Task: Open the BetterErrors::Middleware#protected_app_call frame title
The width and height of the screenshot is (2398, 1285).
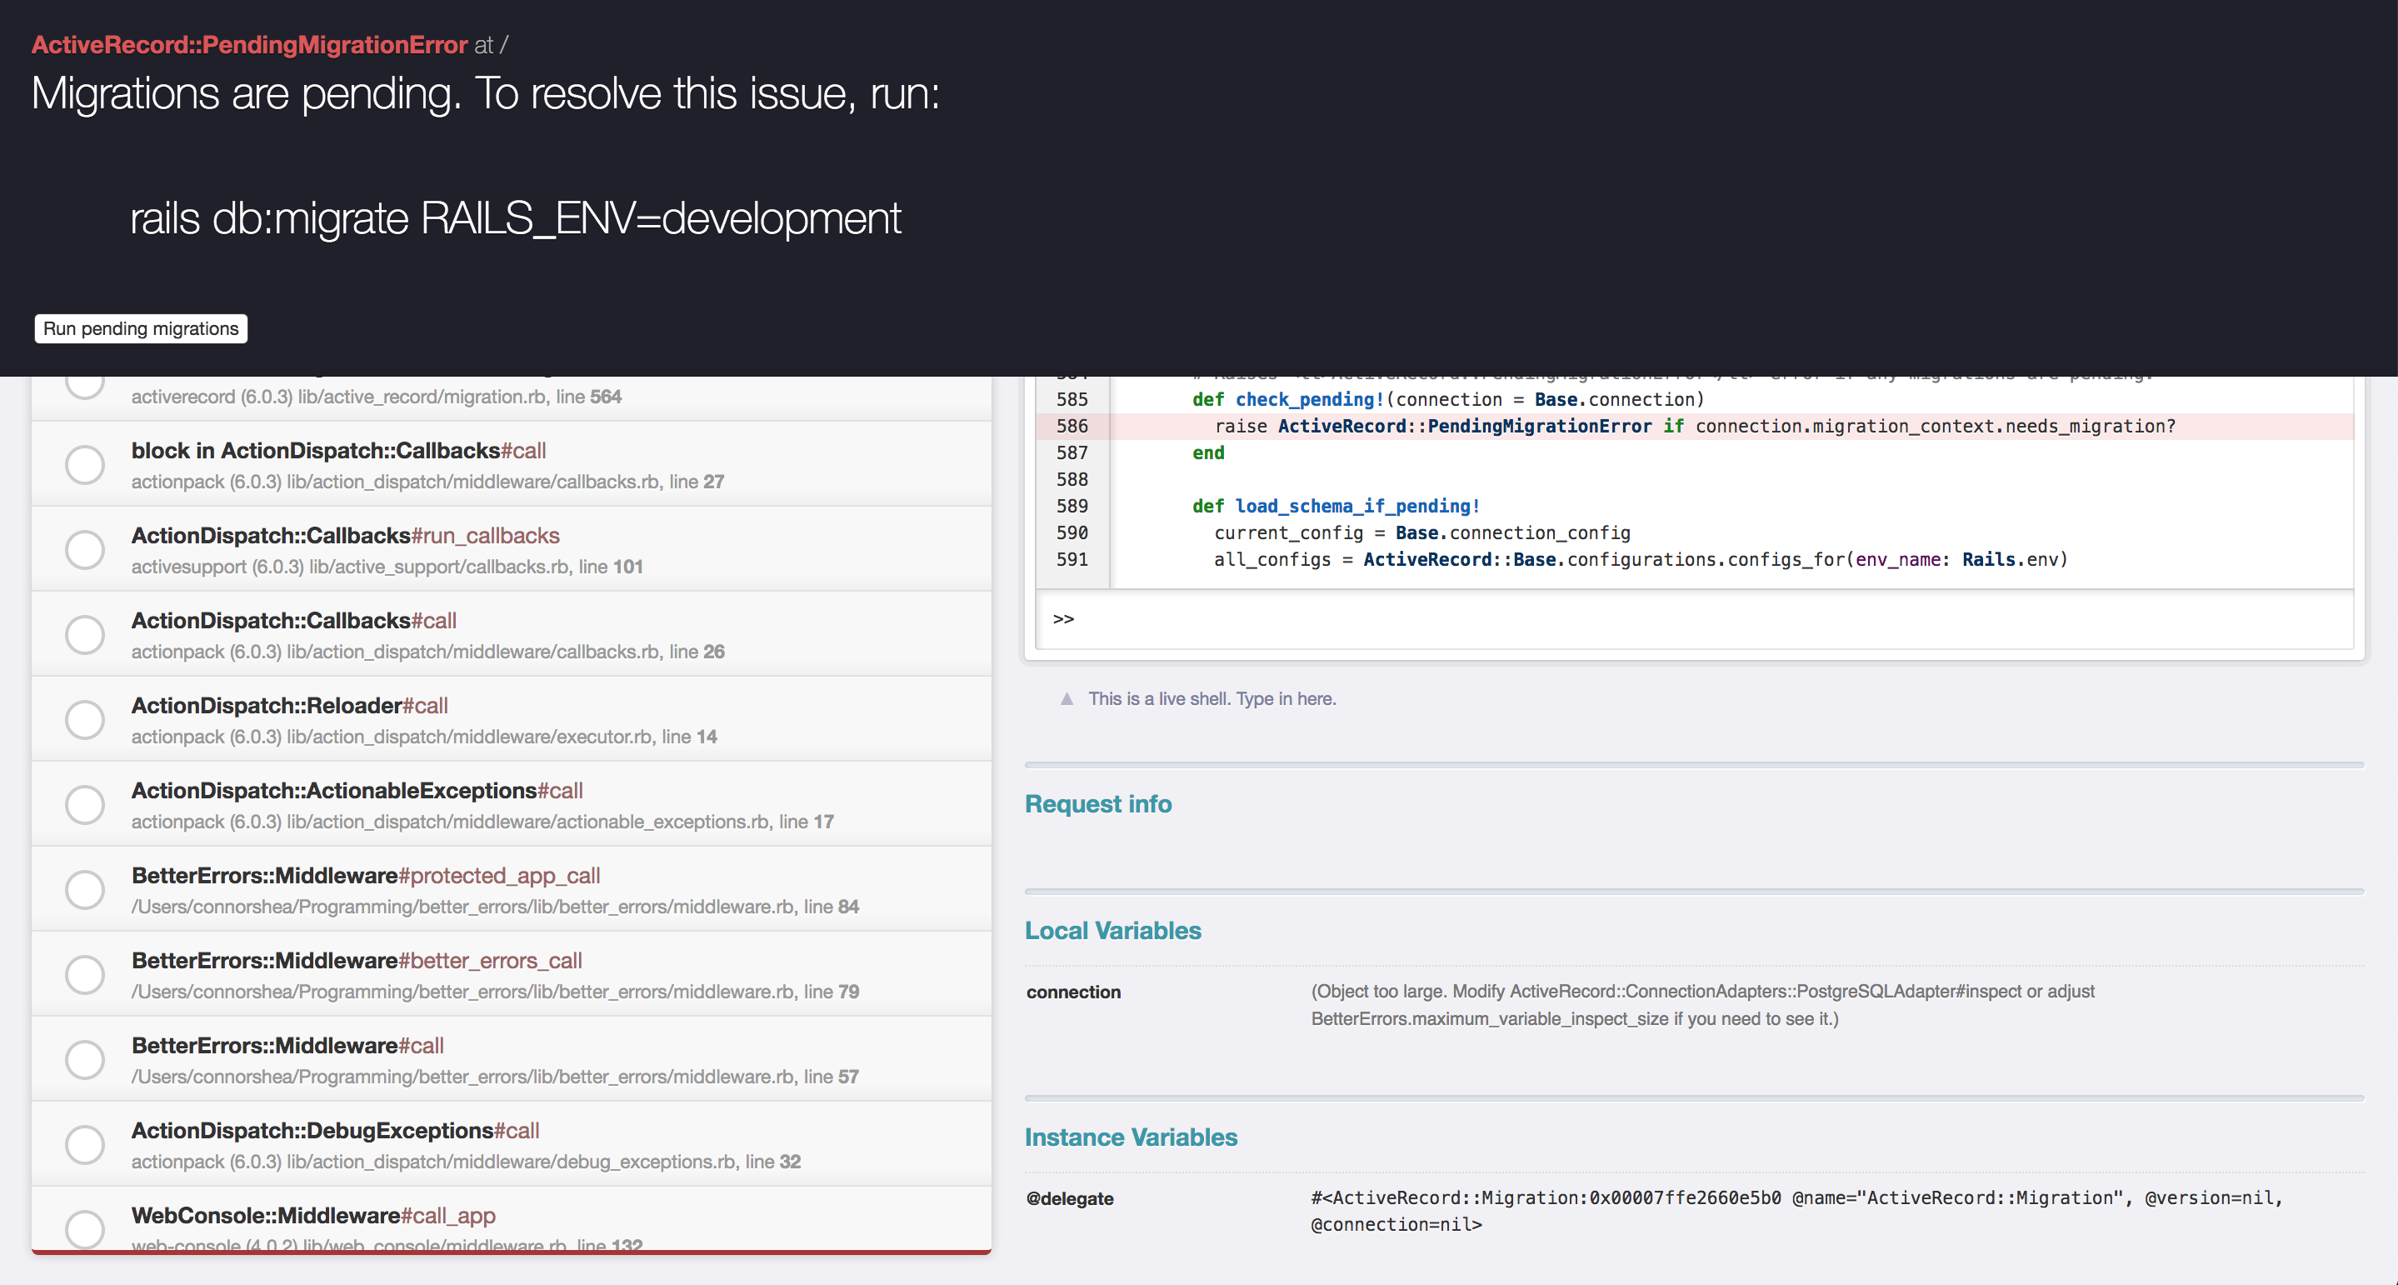Action: pyautogui.click(x=366, y=875)
